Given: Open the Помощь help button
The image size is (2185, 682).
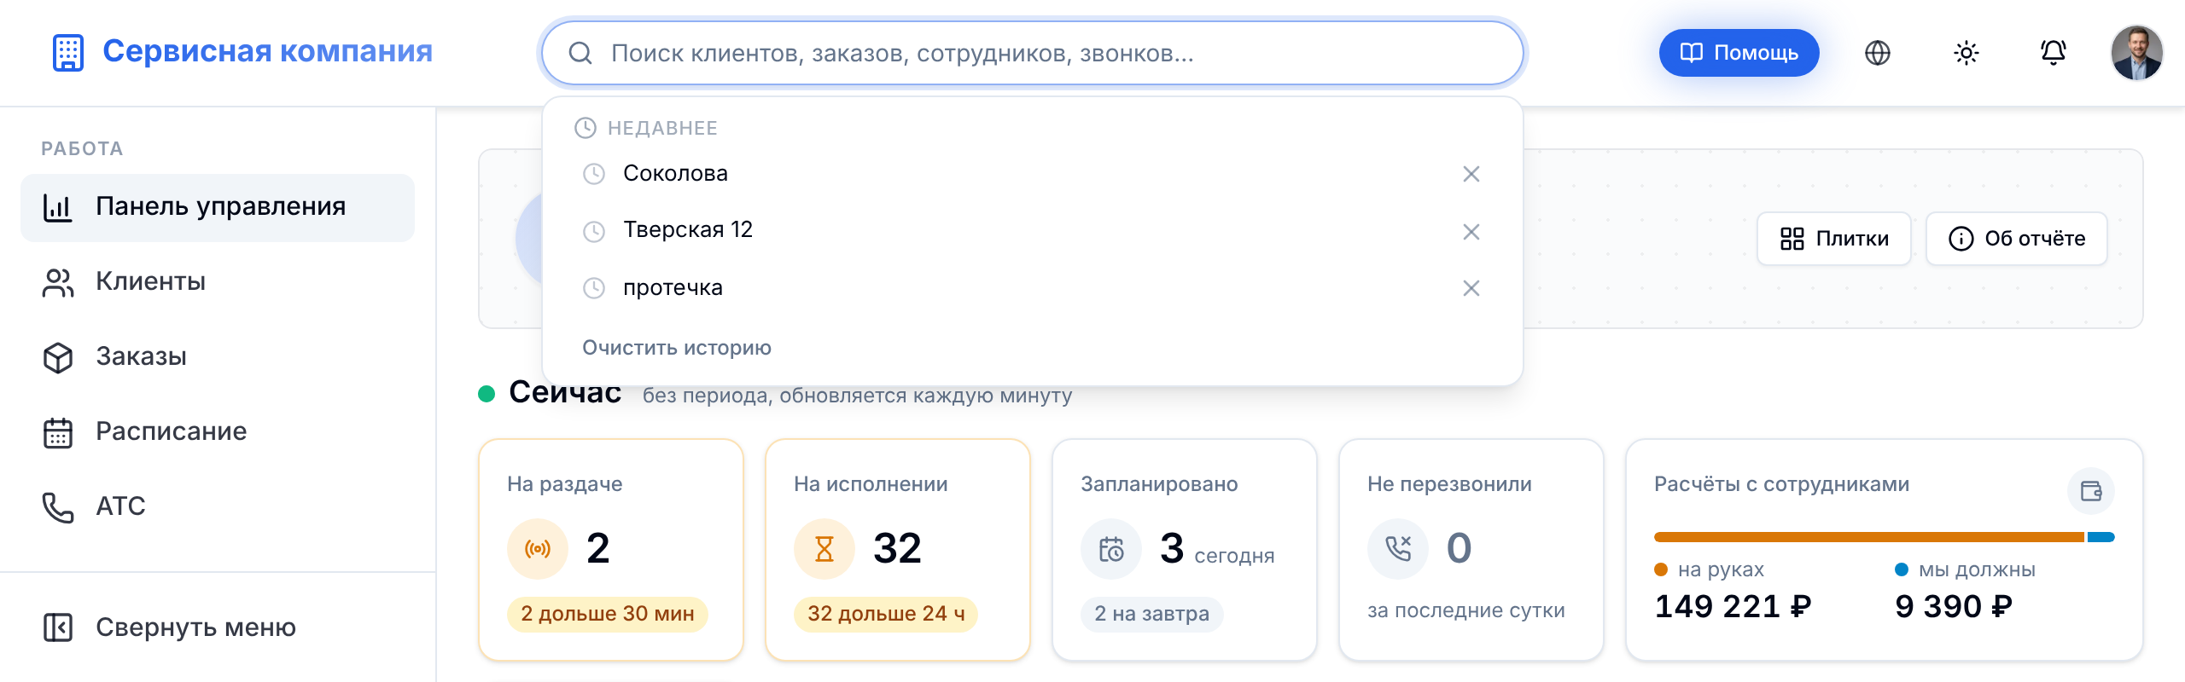Looking at the screenshot, I should pos(1739,53).
